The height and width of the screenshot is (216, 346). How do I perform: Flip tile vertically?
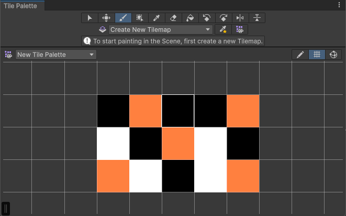pos(256,18)
